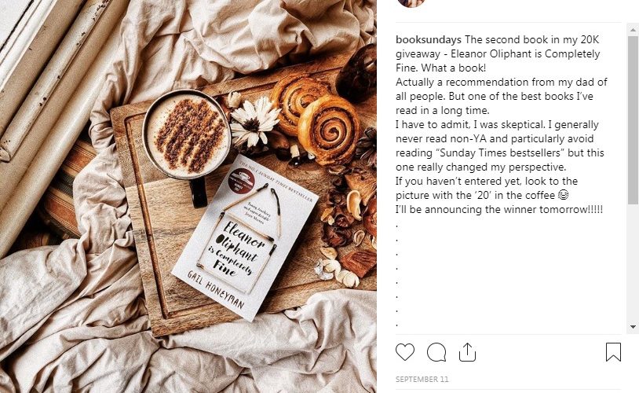This screenshot has width=639, height=393.
Task: Click the scrollbar up arrow in caption panel
Action: coord(633,30)
